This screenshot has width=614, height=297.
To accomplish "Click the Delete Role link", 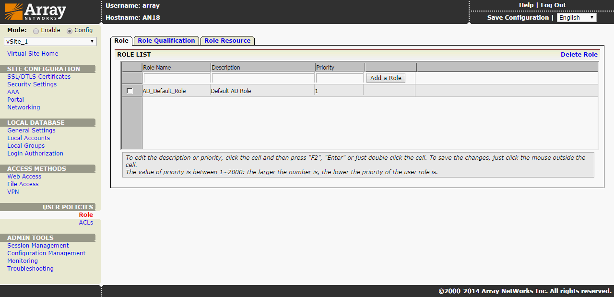I will coord(579,55).
